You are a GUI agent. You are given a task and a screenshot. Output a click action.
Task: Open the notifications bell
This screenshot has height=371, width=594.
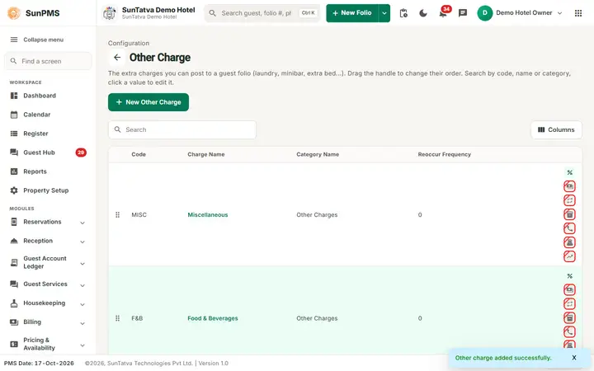click(x=442, y=14)
